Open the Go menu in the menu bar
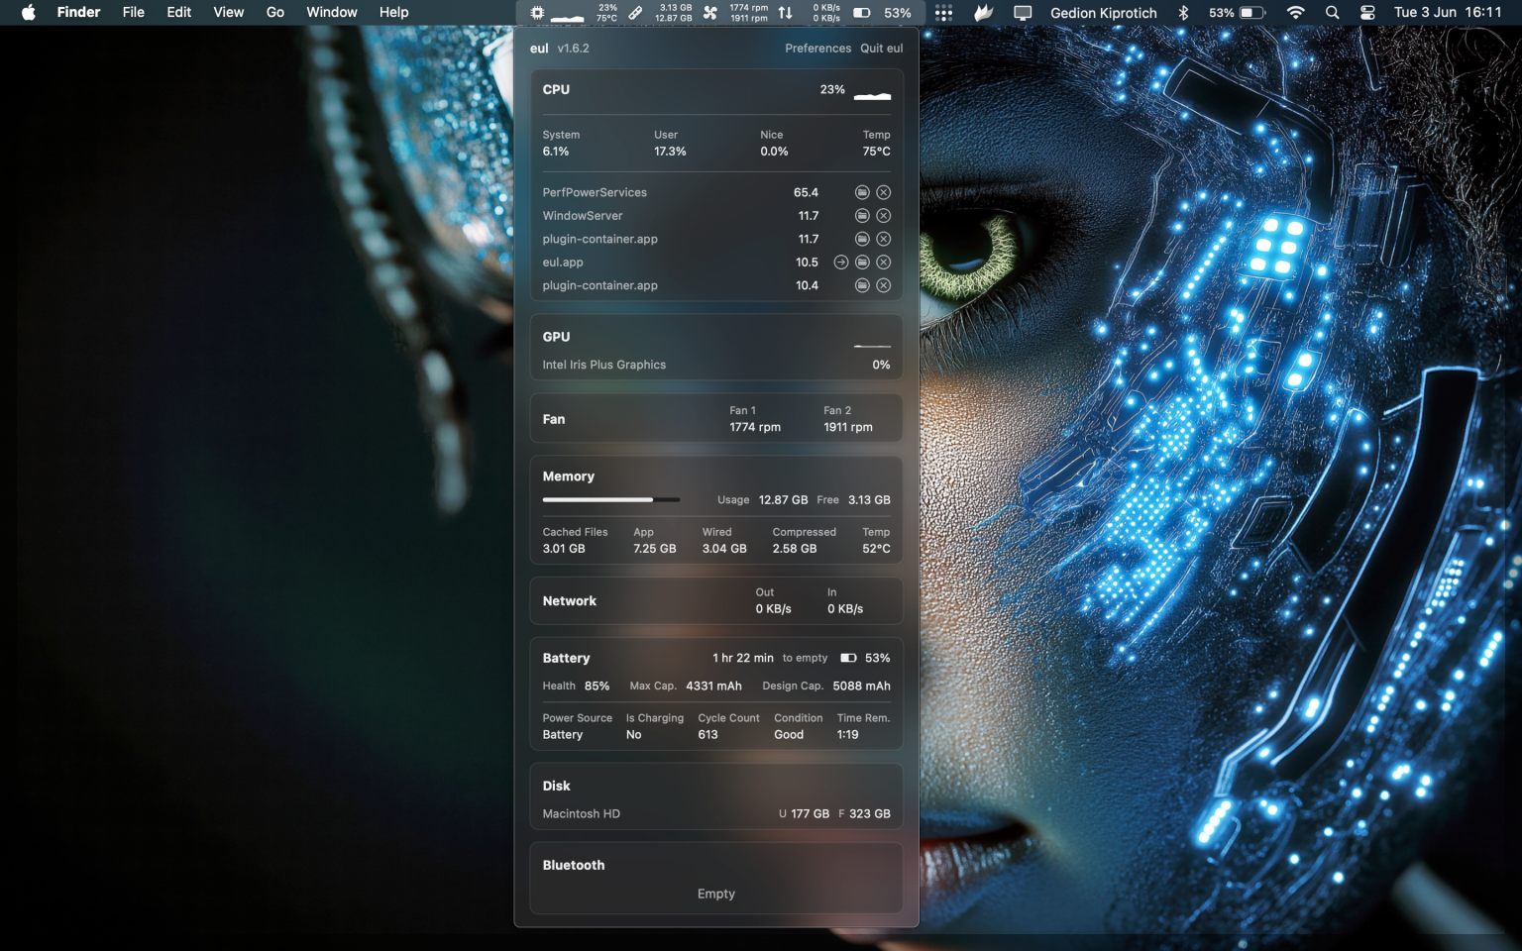1522x951 pixels. [274, 13]
